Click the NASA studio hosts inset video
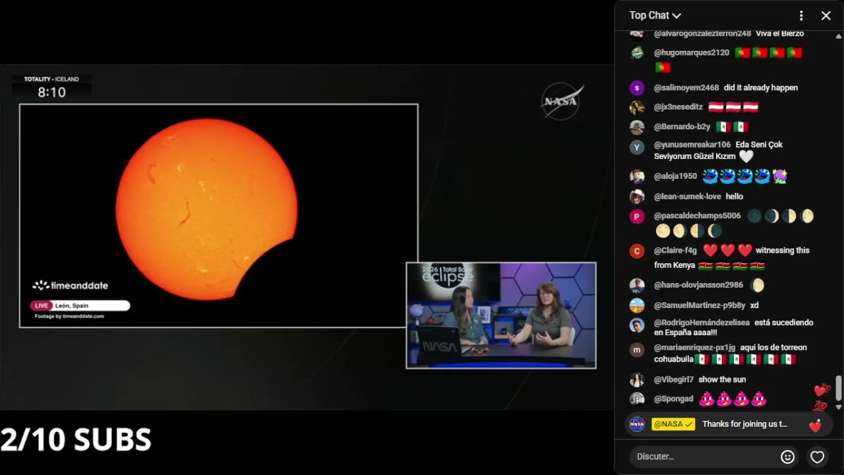The width and height of the screenshot is (844, 475). click(x=501, y=315)
